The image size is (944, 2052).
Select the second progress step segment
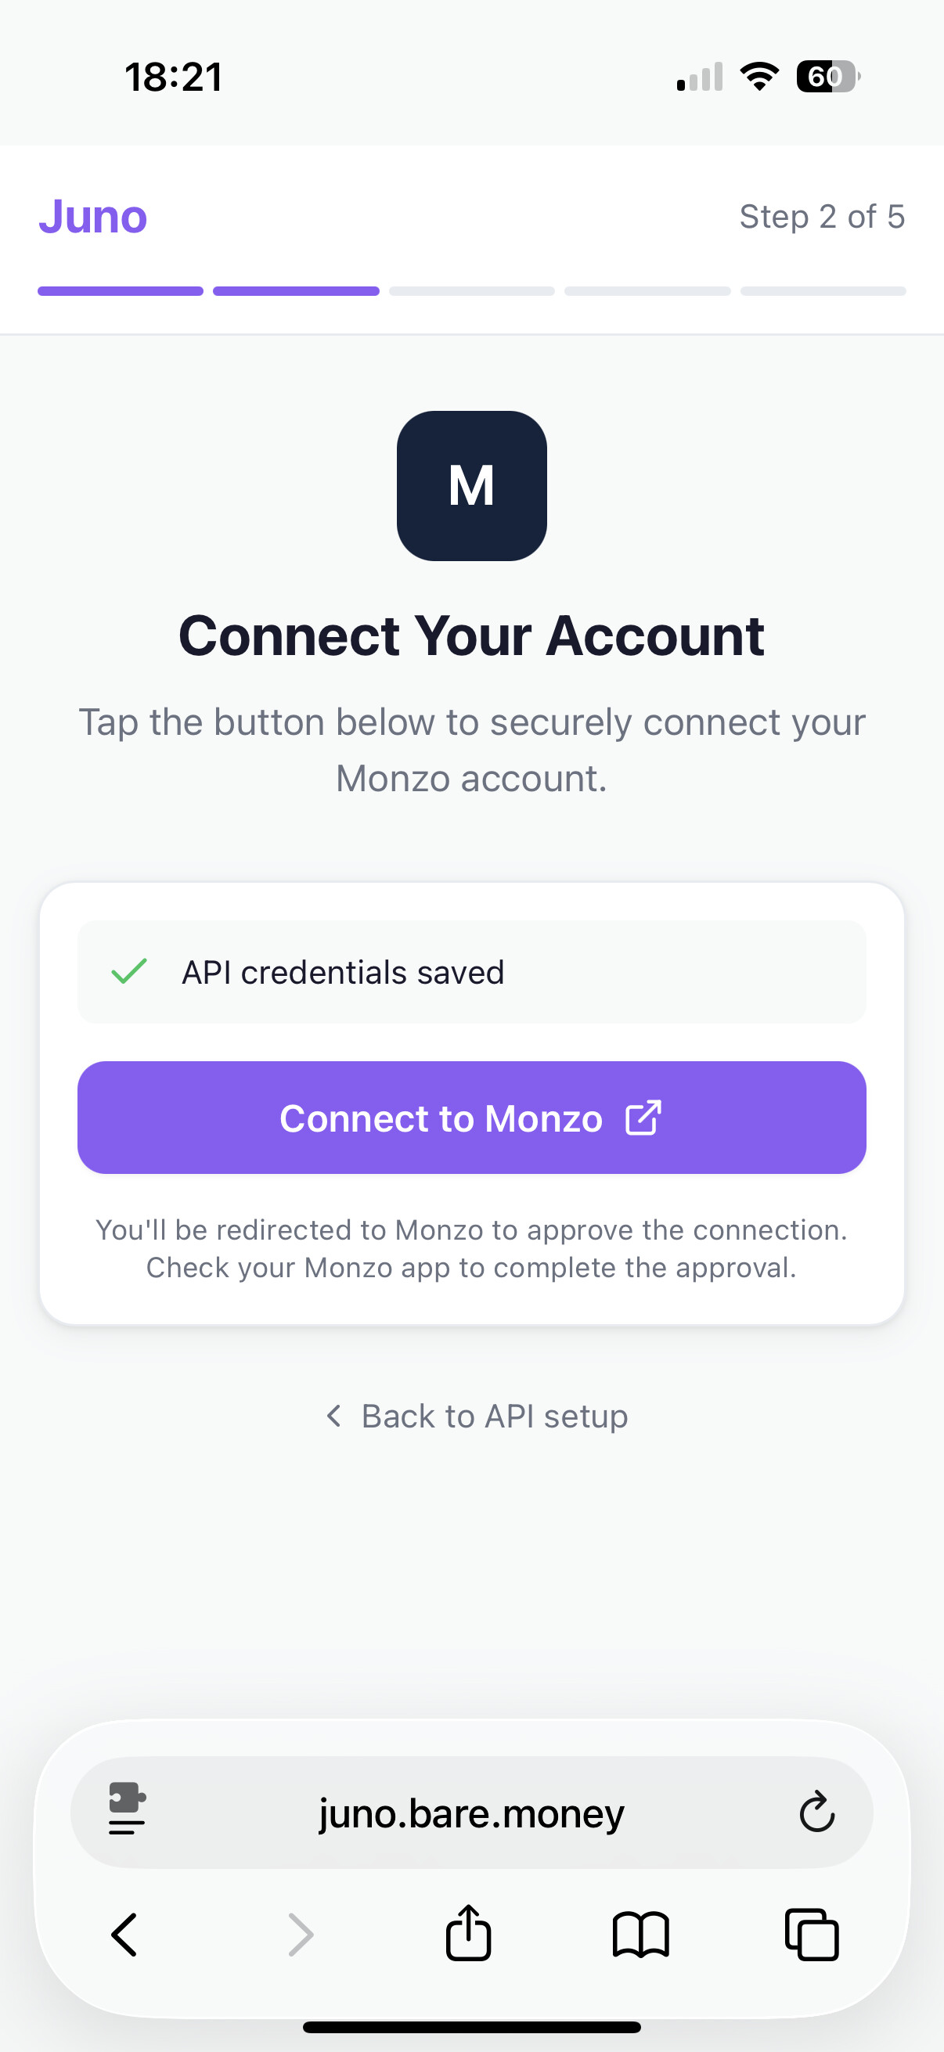(x=296, y=291)
